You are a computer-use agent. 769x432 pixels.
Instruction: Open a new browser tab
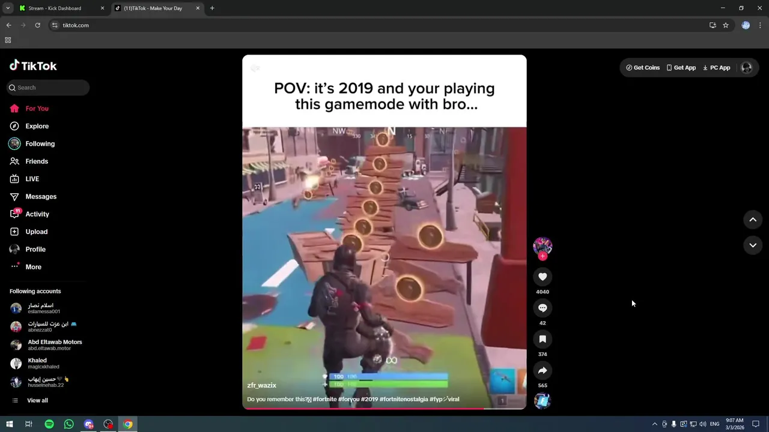pos(212,8)
